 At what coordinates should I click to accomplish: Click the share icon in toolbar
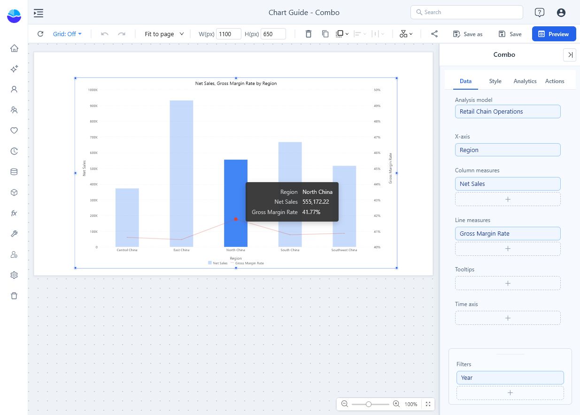pyautogui.click(x=434, y=34)
